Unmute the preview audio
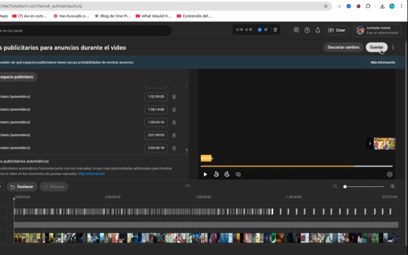 (238, 175)
